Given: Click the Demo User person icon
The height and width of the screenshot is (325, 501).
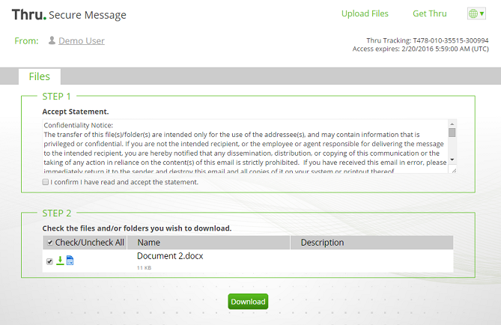Looking at the screenshot, I should pos(52,40).
